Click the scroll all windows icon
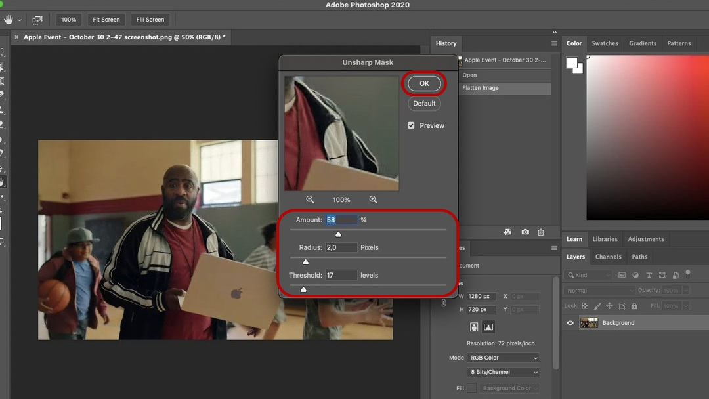Screen dimensions: 709x399 tap(37, 20)
